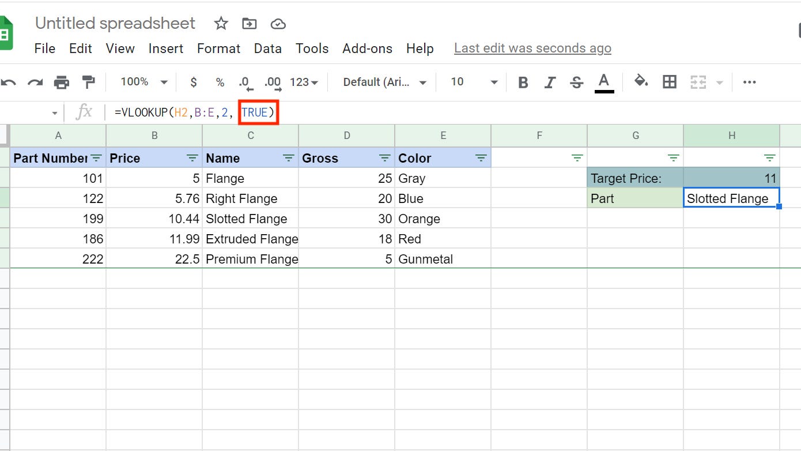
Task: Open the text color picker
Action: (x=603, y=82)
